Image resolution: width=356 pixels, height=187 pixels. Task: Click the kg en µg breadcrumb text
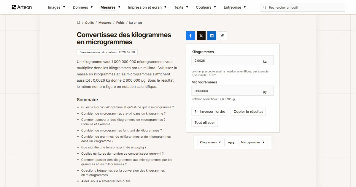tap(136, 23)
